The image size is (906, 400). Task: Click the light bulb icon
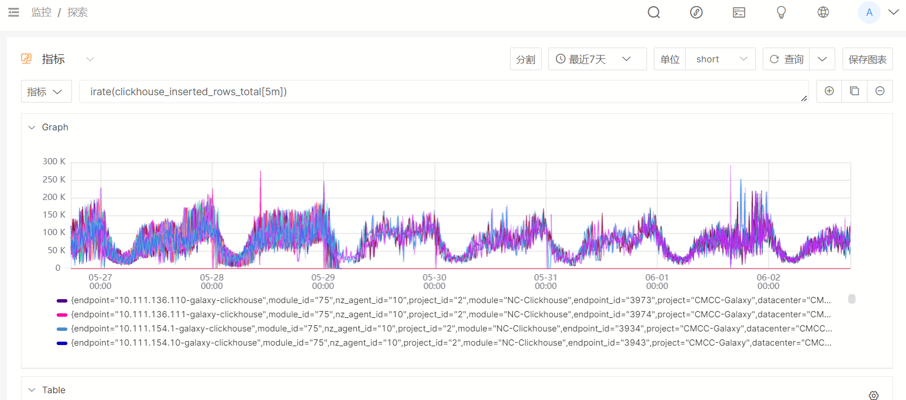pos(781,12)
